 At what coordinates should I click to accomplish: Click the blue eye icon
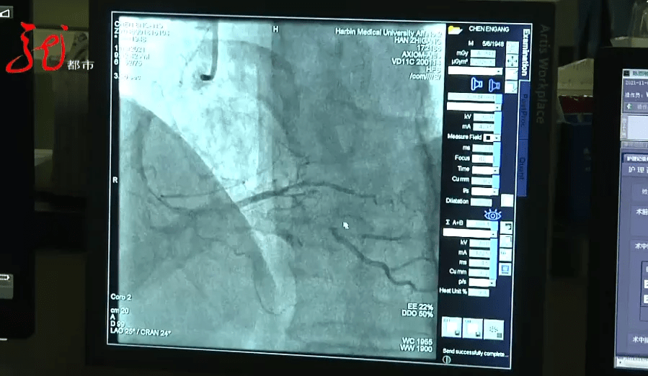pyautogui.click(x=492, y=215)
